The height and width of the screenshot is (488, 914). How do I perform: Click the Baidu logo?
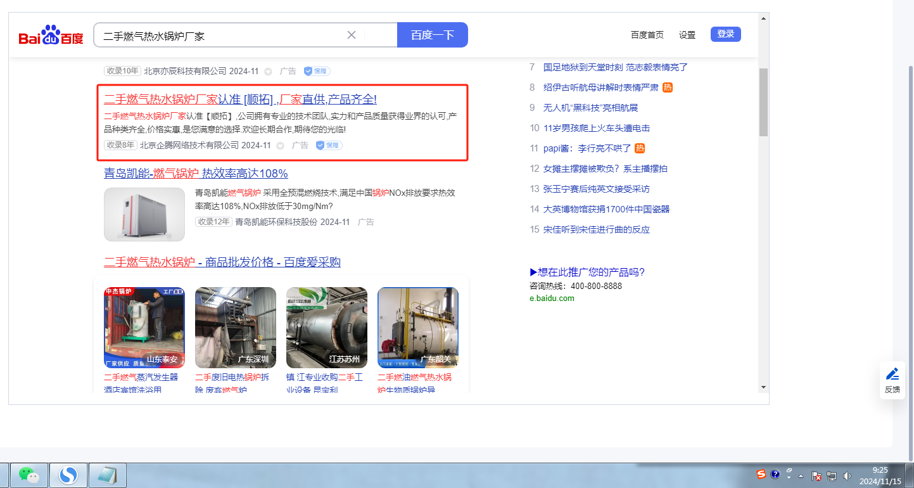pos(51,36)
